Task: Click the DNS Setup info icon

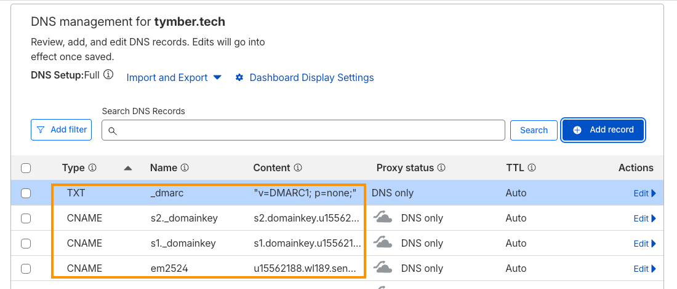Action: pyautogui.click(x=108, y=75)
